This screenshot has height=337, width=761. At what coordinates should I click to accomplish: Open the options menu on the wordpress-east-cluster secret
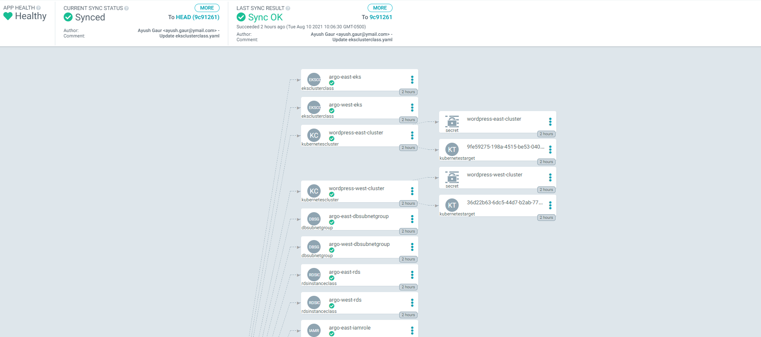550,121
